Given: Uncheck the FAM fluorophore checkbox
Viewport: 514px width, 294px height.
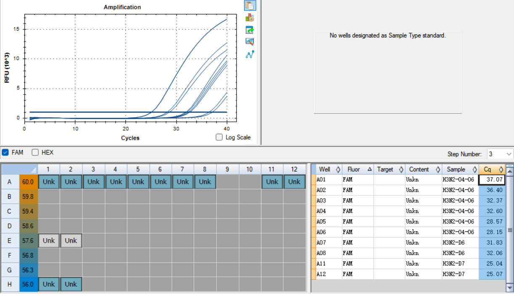Looking at the screenshot, I should coord(5,152).
